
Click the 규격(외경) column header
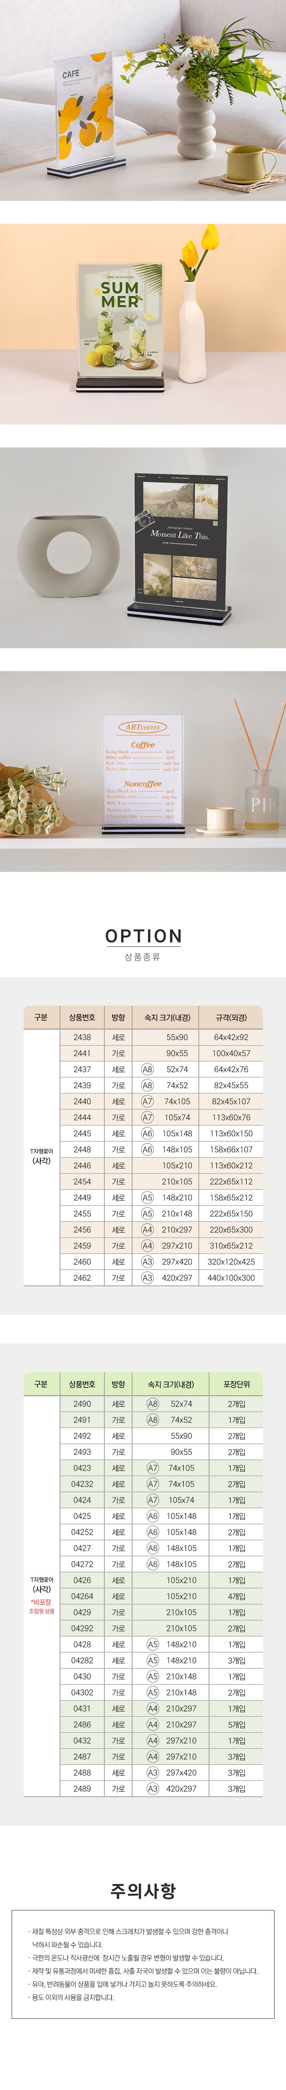(x=232, y=1017)
